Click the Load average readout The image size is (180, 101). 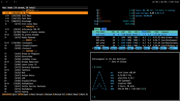pos(150,13)
